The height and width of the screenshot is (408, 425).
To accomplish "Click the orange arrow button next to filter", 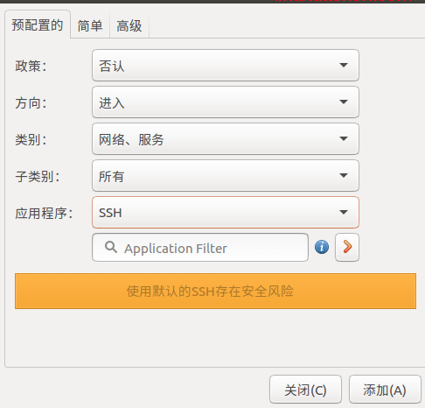I will 347,247.
